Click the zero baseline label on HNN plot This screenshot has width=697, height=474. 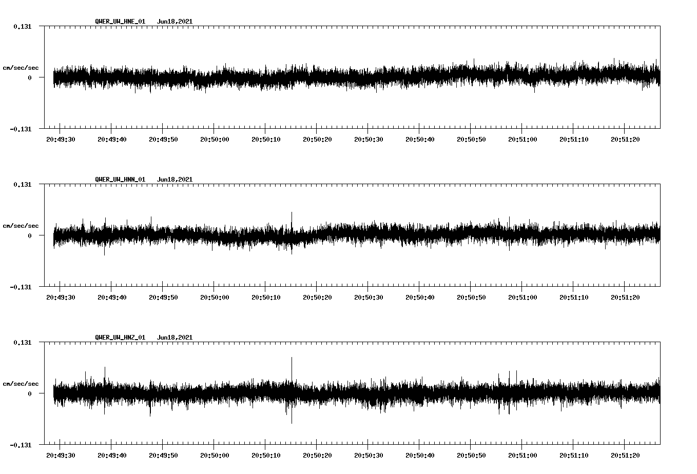tap(30, 235)
